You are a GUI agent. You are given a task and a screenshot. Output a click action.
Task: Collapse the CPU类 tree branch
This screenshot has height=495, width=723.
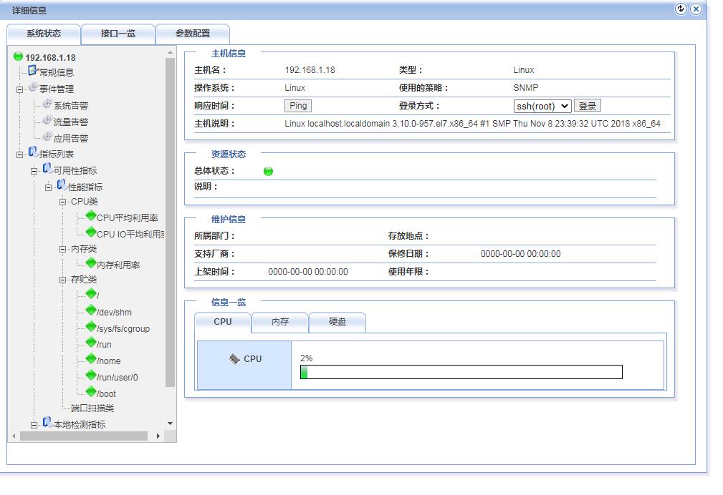tap(63, 202)
